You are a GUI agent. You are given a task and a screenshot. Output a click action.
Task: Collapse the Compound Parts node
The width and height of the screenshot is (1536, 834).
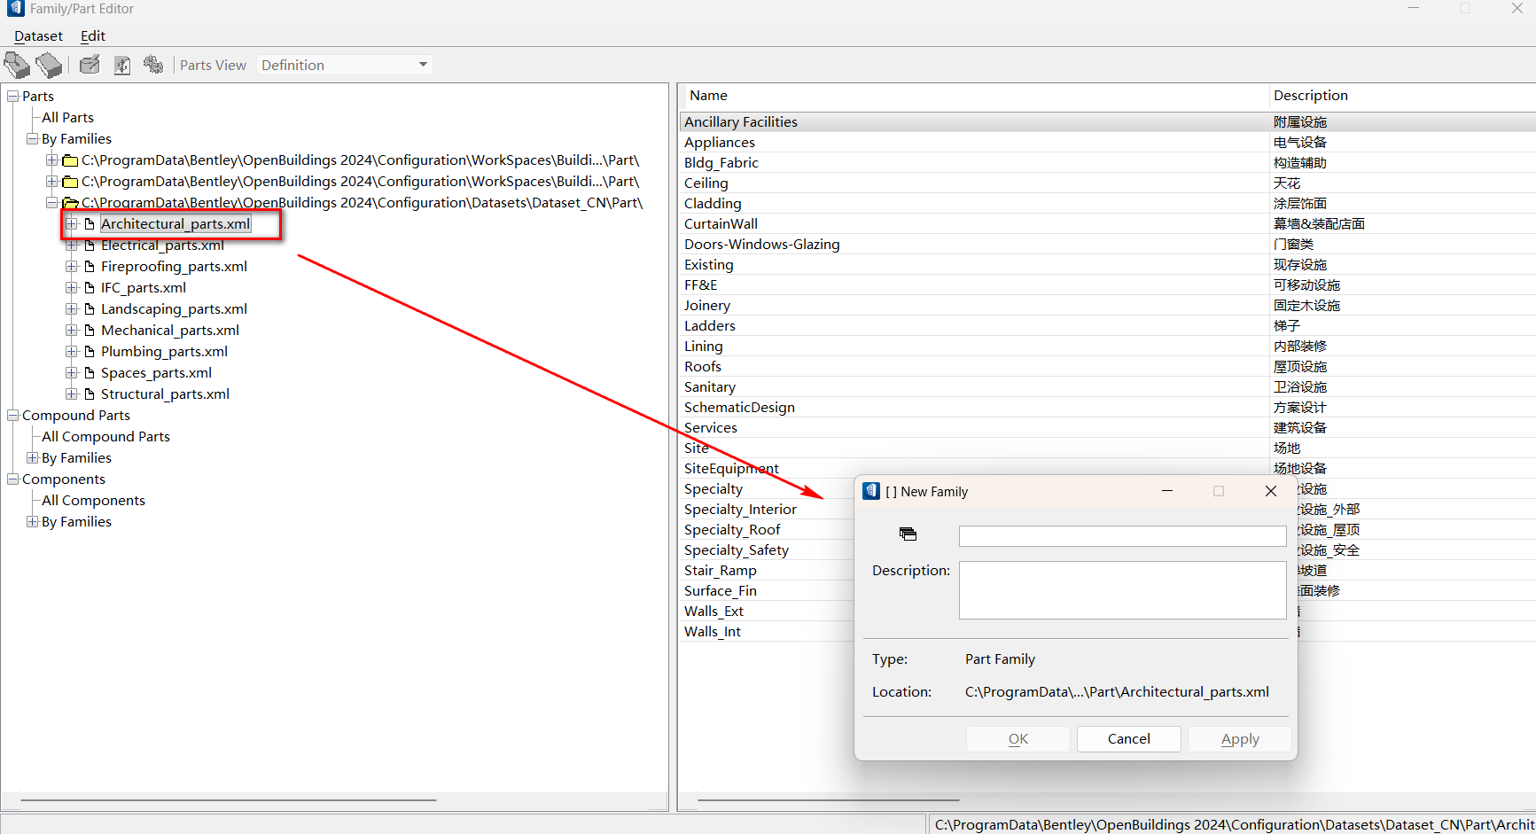point(13,416)
